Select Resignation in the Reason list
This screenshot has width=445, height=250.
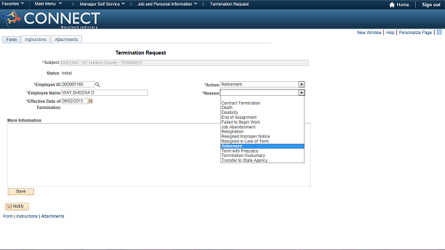pyautogui.click(x=262, y=132)
